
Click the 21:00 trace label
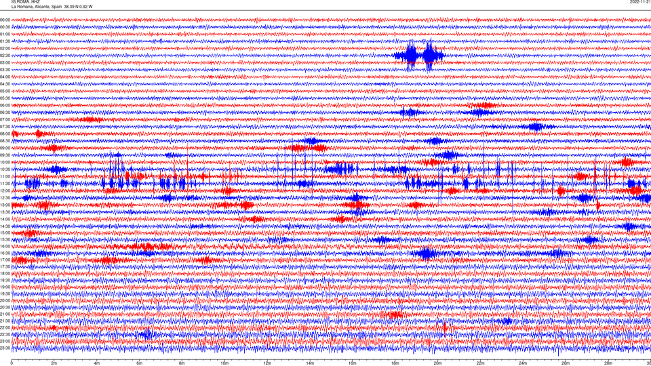(5, 314)
